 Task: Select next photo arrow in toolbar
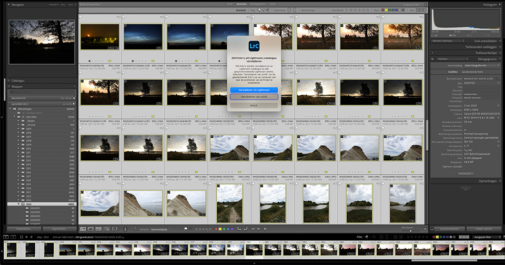pyautogui.click(x=258, y=229)
